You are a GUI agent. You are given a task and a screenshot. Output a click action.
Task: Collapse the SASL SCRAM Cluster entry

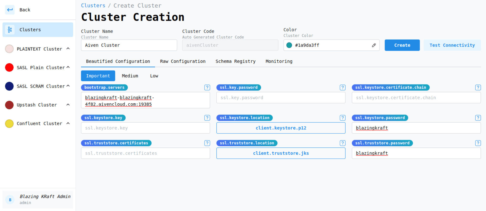[x=68, y=86]
